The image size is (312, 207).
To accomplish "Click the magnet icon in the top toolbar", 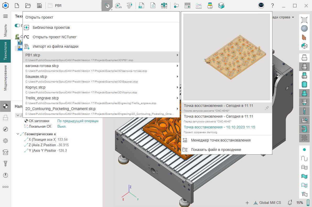I will [x=107, y=6].
